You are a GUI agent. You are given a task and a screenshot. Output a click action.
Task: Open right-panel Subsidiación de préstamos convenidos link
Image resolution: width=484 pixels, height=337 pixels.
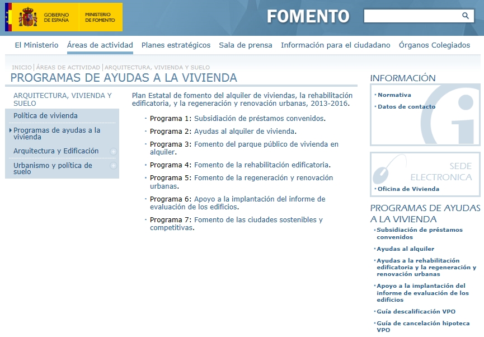pyautogui.click(x=420, y=233)
